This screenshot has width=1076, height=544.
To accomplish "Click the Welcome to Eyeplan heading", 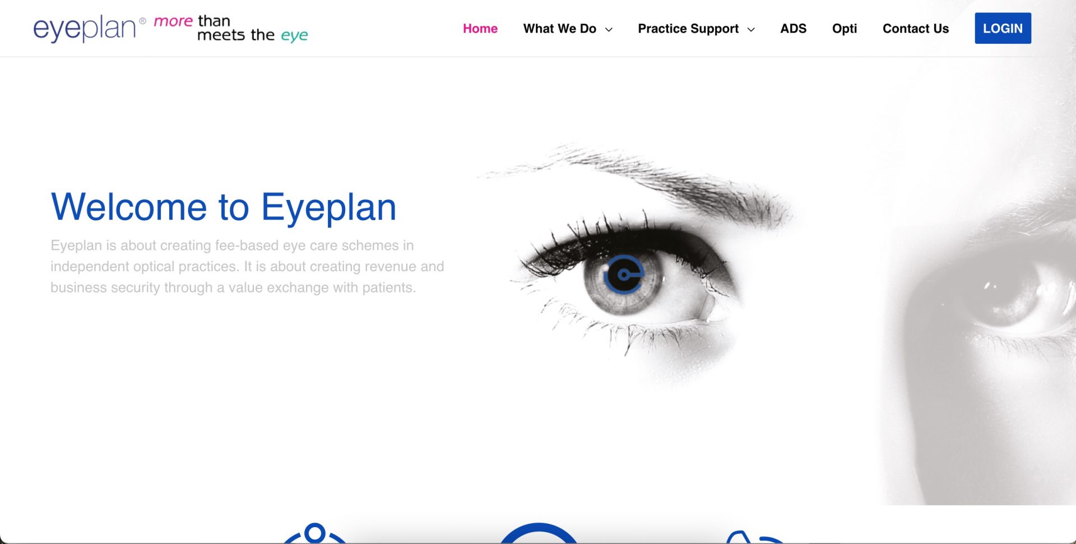I will (x=224, y=207).
